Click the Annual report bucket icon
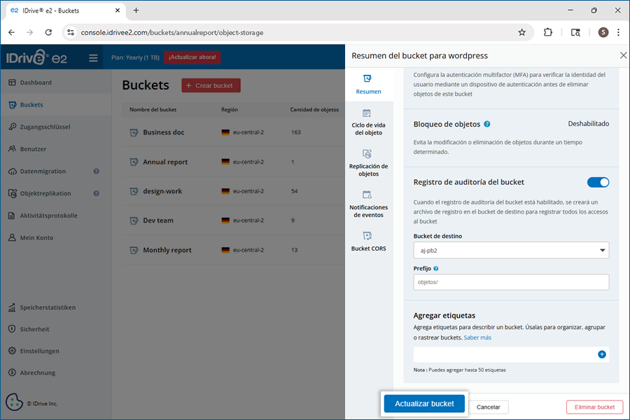 (134, 162)
